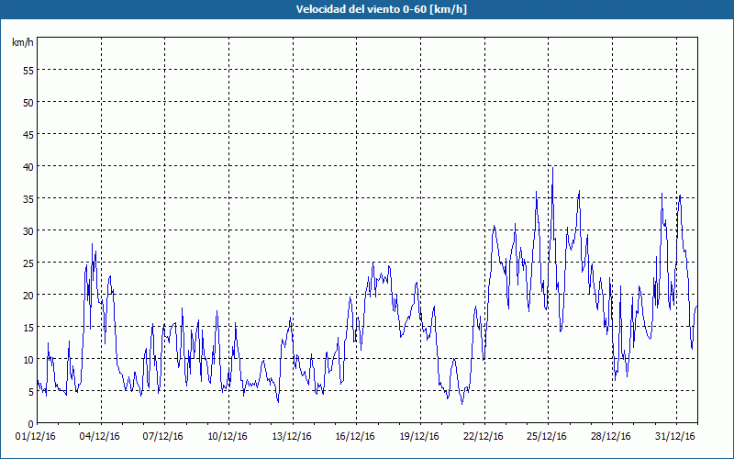The image size is (734, 459).
Task: Click the '0' y-axis label
Action: [31, 424]
